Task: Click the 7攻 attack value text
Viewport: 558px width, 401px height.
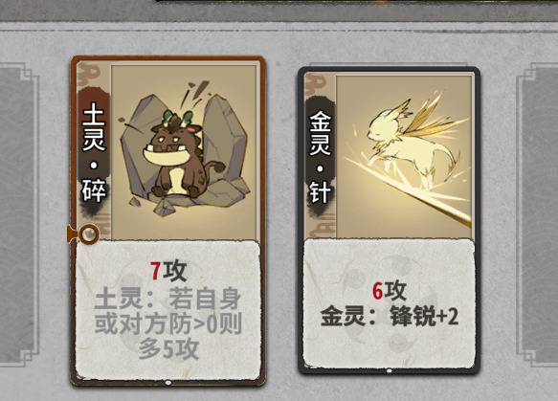Action: pyautogui.click(x=167, y=271)
